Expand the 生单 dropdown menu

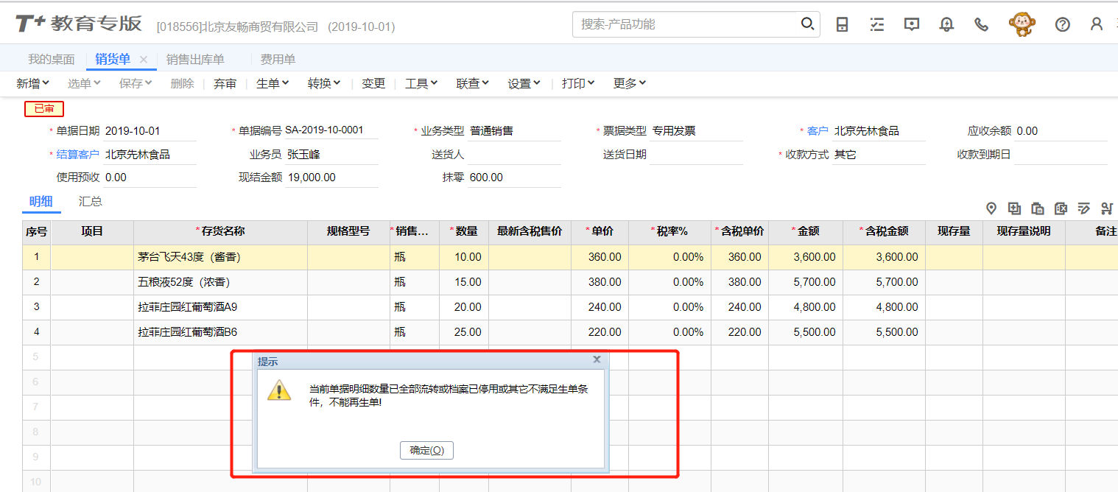pos(273,84)
